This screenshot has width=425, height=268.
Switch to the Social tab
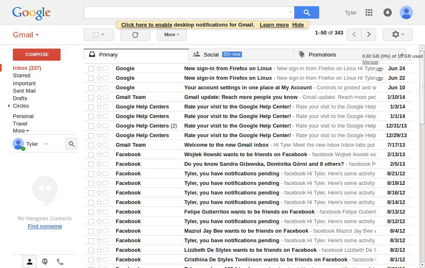pos(241,54)
